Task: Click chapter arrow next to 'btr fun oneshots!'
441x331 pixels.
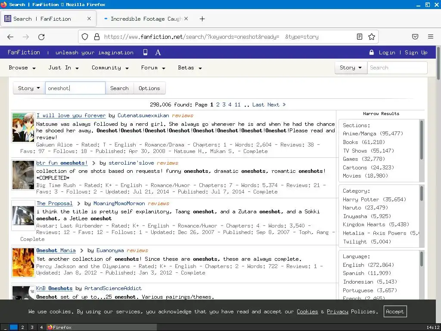Action: [93, 163]
